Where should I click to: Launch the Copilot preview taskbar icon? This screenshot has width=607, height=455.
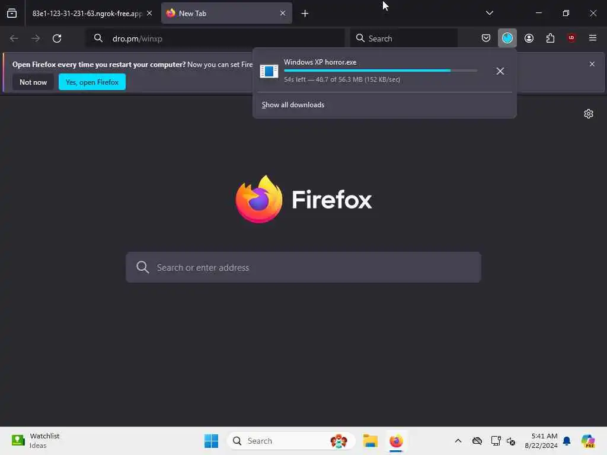point(588,441)
